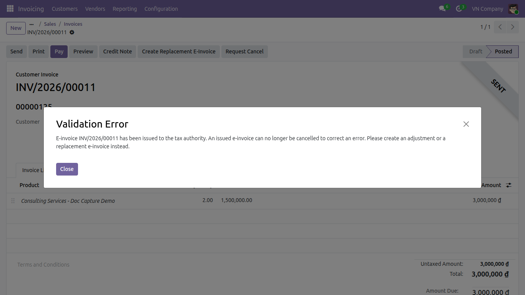Grab the drag handle of Consulting Services line
This screenshot has height=295, width=525.
click(x=13, y=201)
